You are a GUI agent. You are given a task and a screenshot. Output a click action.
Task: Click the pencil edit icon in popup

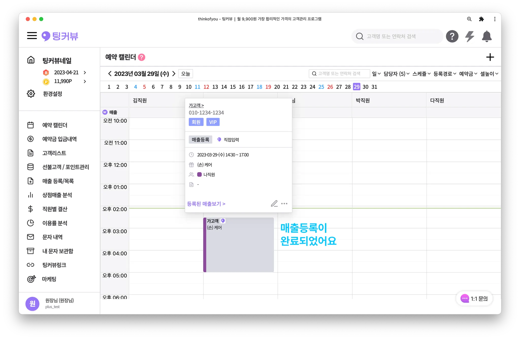coord(274,204)
